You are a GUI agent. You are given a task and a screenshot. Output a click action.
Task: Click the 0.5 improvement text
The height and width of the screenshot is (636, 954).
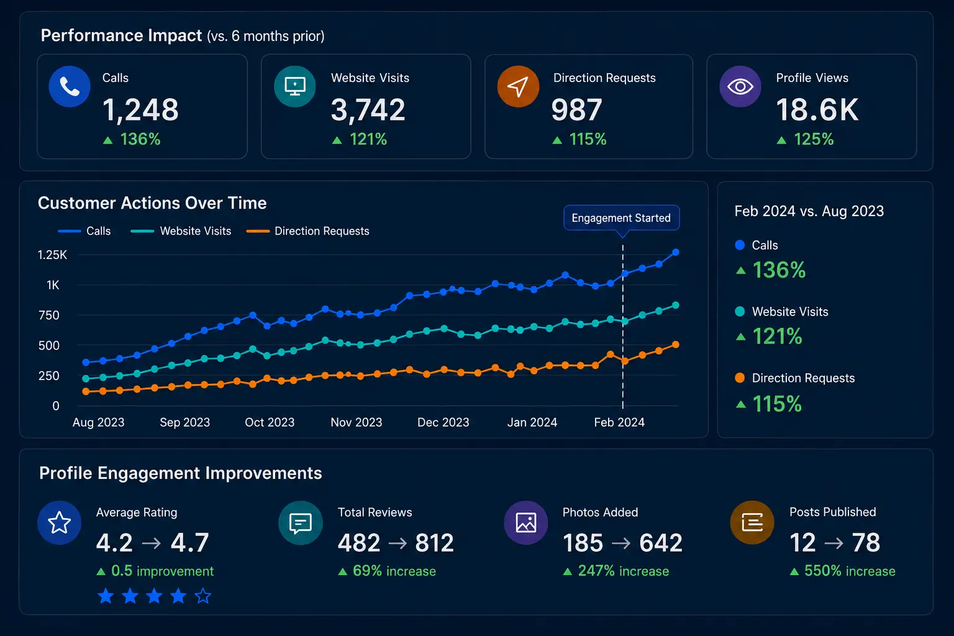162,571
